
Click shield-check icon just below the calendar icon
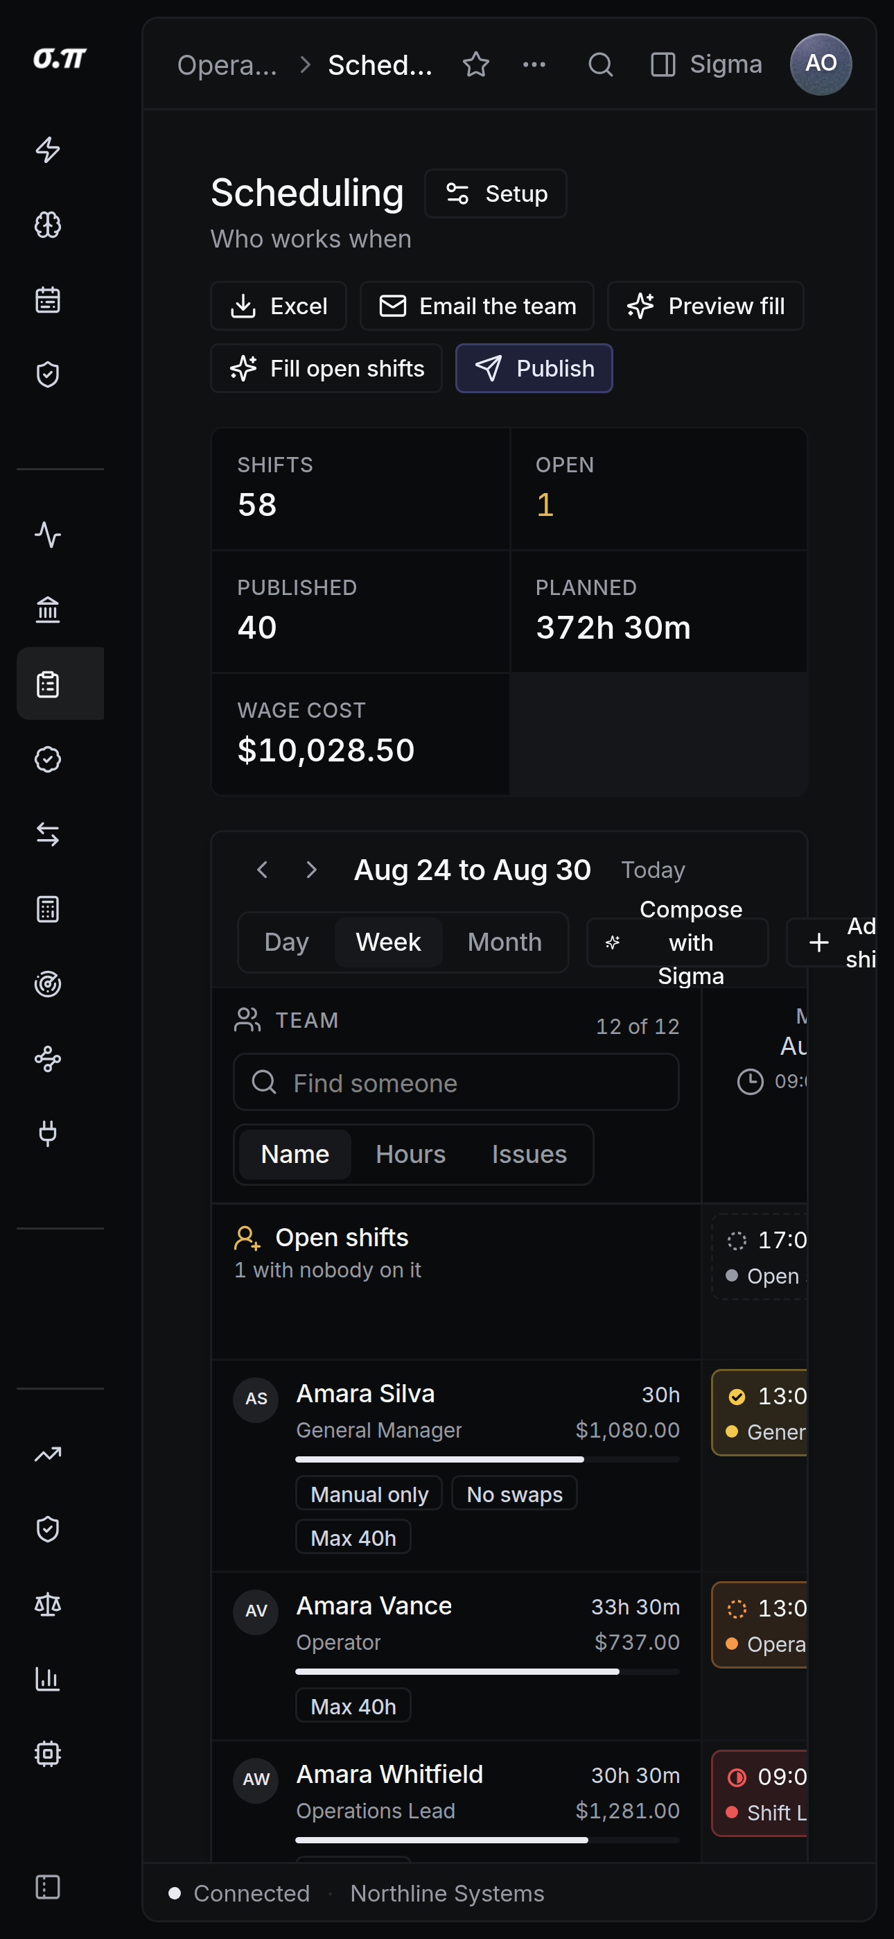tap(48, 374)
